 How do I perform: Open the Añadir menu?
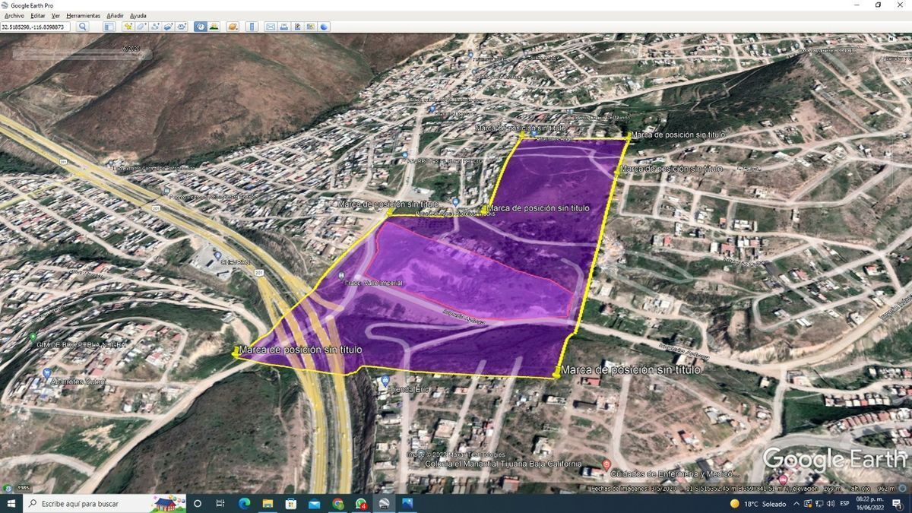coord(115,15)
